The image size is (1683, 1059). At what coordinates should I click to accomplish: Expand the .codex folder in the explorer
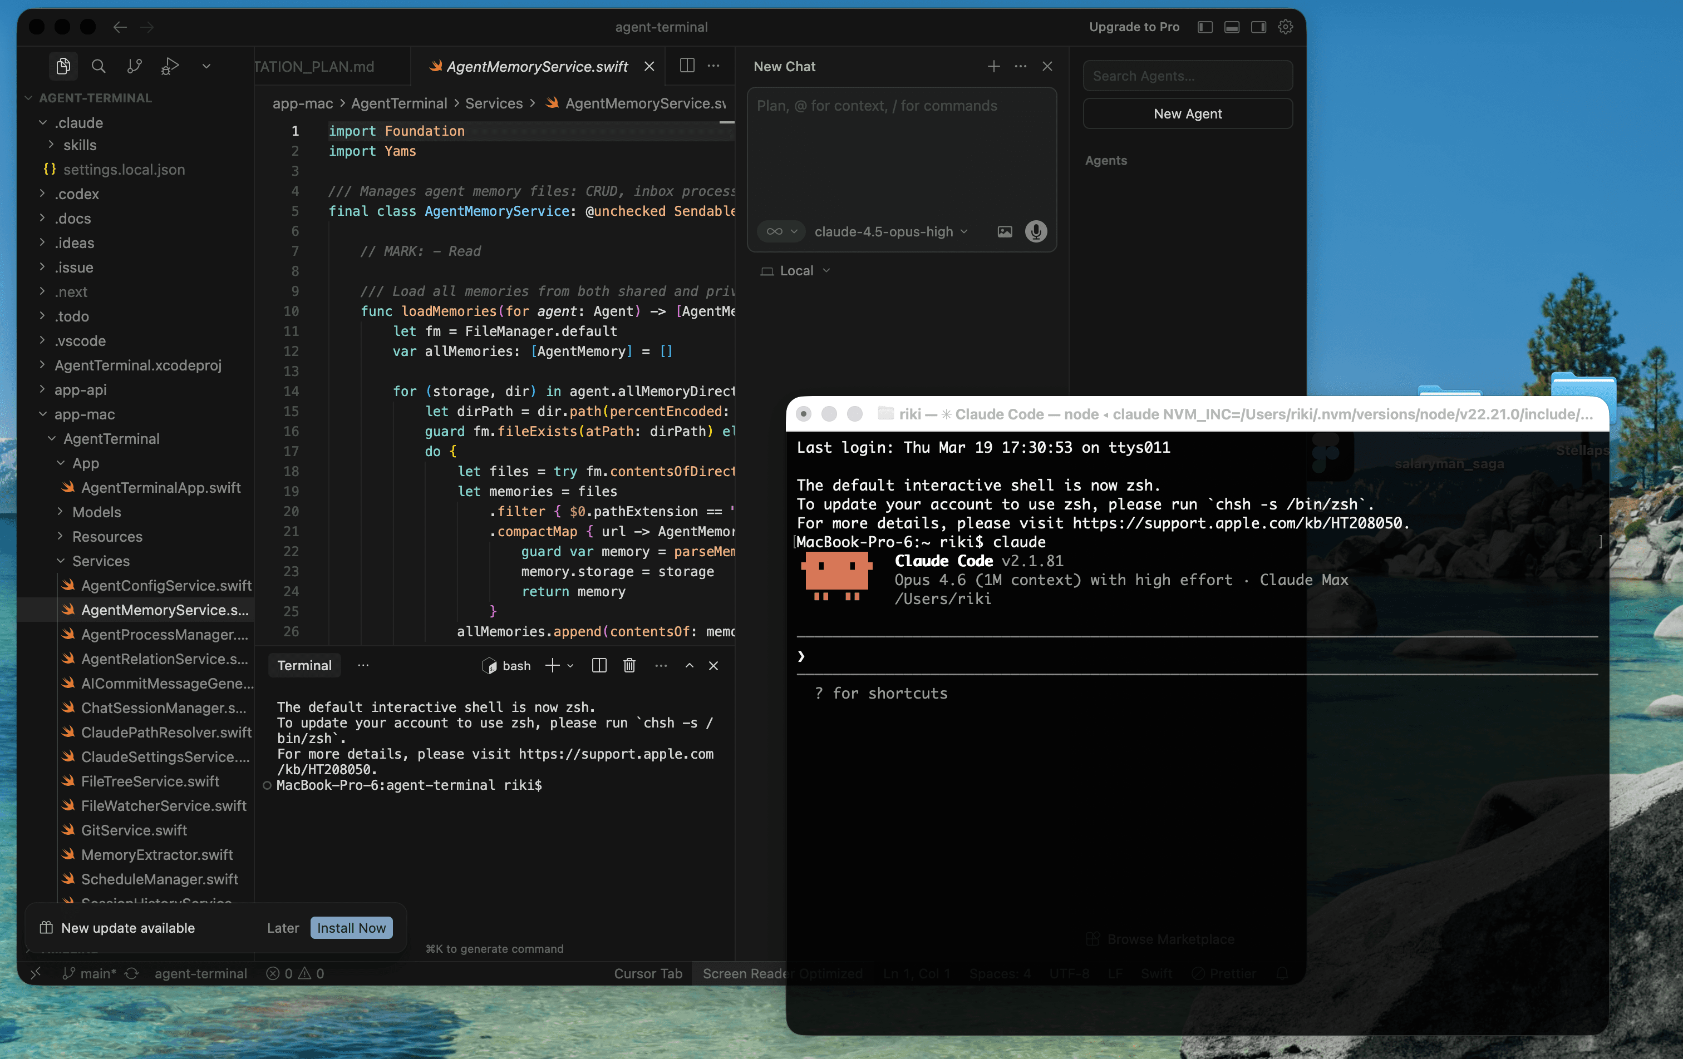pos(77,194)
